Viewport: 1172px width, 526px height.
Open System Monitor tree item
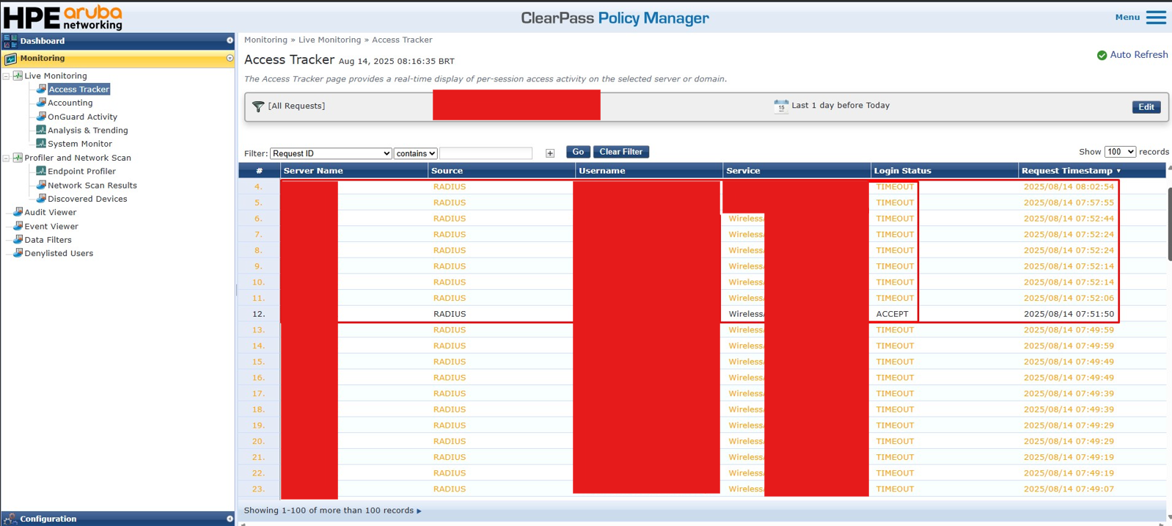pos(80,144)
